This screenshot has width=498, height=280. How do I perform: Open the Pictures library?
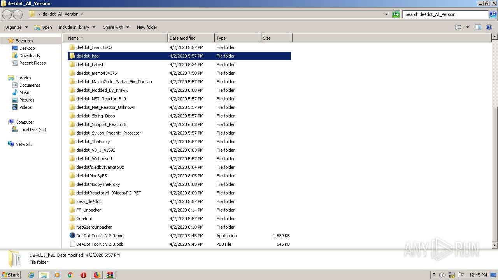click(27, 100)
